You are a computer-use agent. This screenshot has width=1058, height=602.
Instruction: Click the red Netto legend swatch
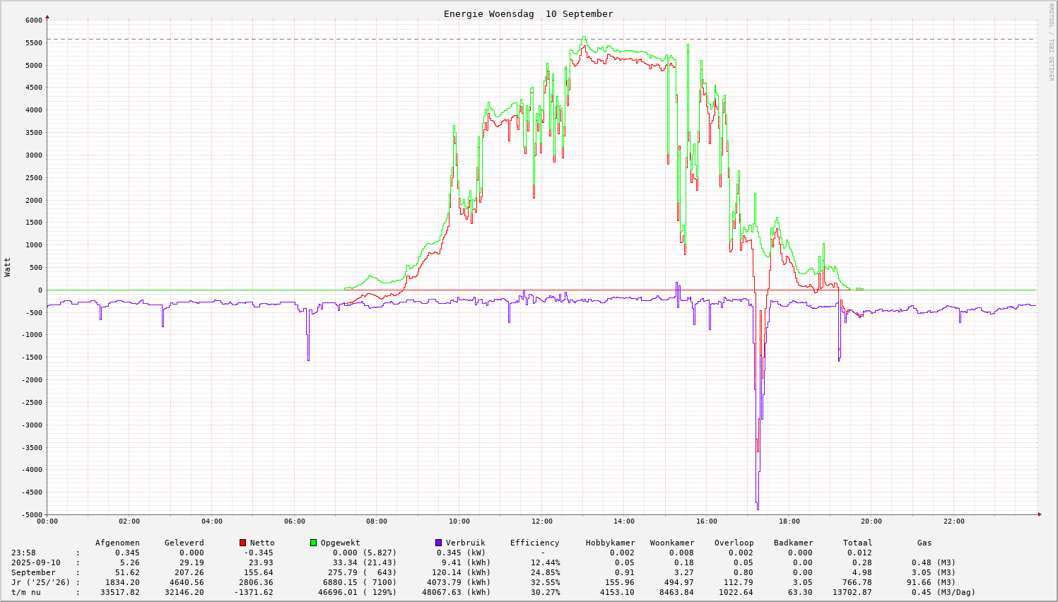tap(243, 543)
